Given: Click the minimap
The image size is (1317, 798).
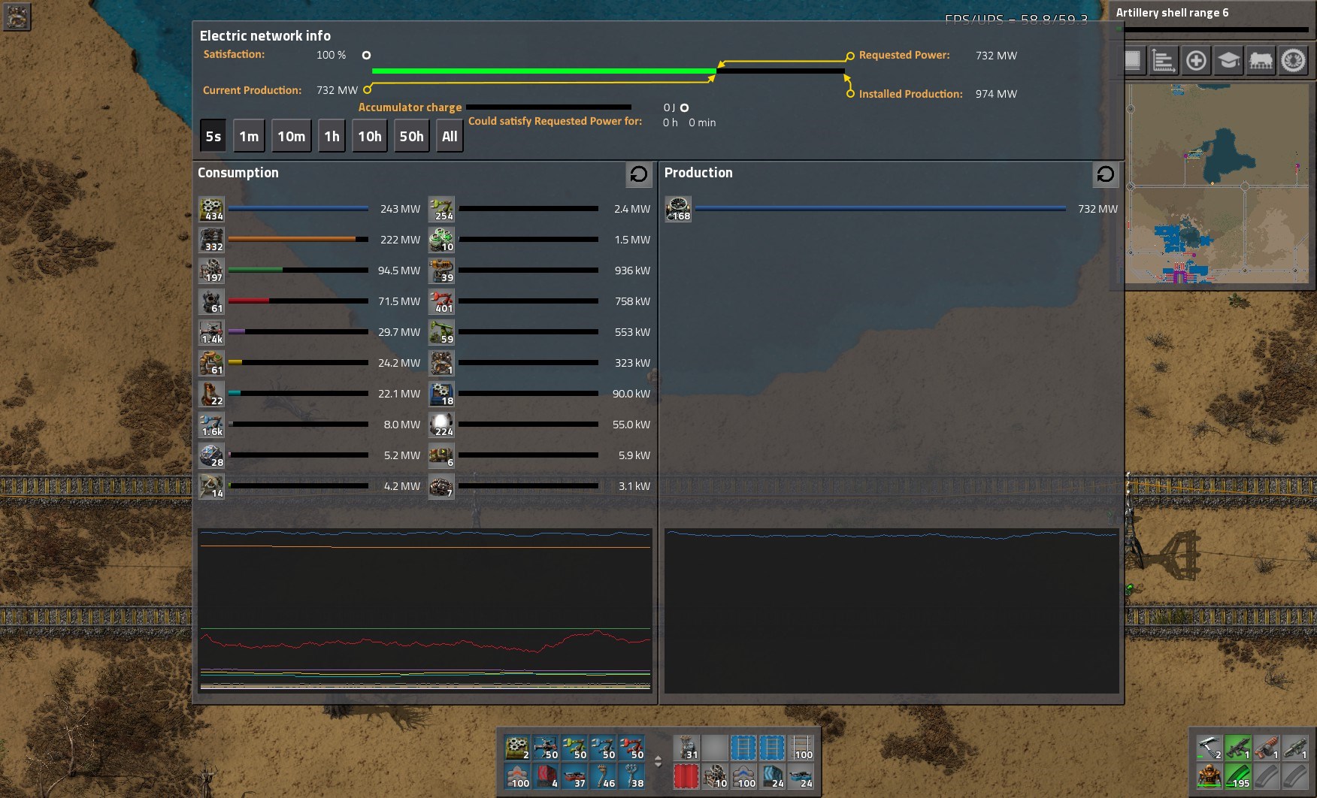Looking at the screenshot, I should pyautogui.click(x=1218, y=183).
